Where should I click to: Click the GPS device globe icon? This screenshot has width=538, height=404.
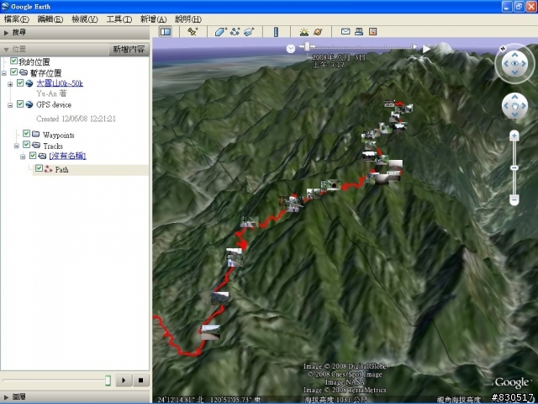[x=29, y=104]
